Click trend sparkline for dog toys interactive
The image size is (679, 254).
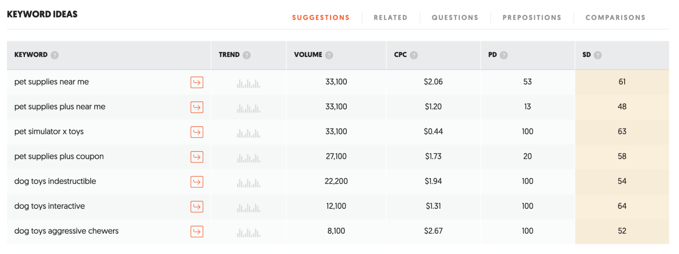click(249, 207)
